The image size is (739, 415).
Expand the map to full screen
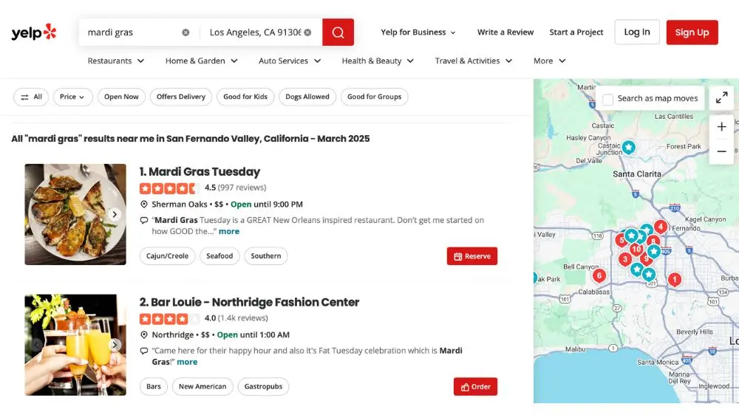[721, 97]
